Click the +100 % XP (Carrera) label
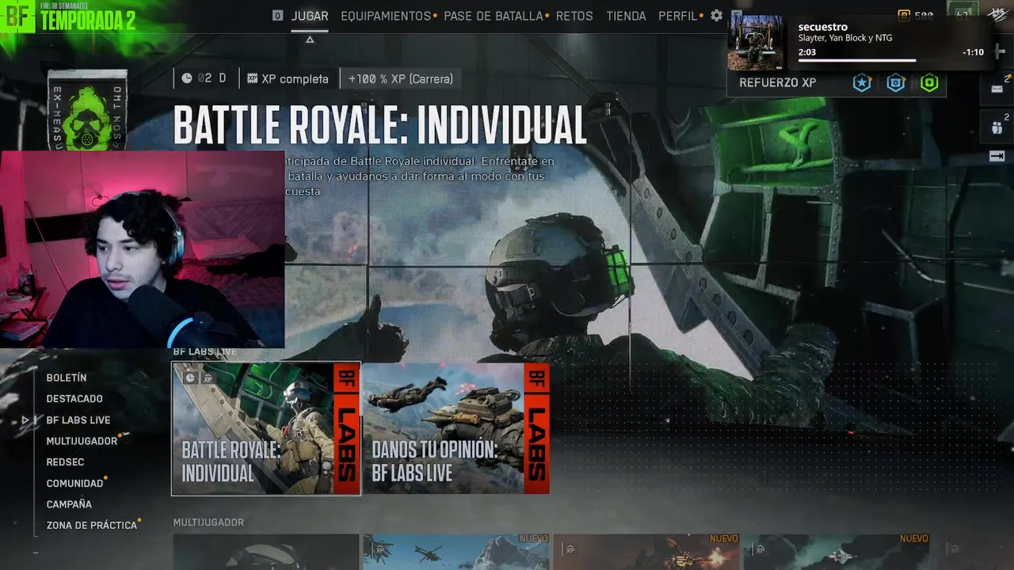Screen dimensions: 1014x570 click(x=401, y=78)
